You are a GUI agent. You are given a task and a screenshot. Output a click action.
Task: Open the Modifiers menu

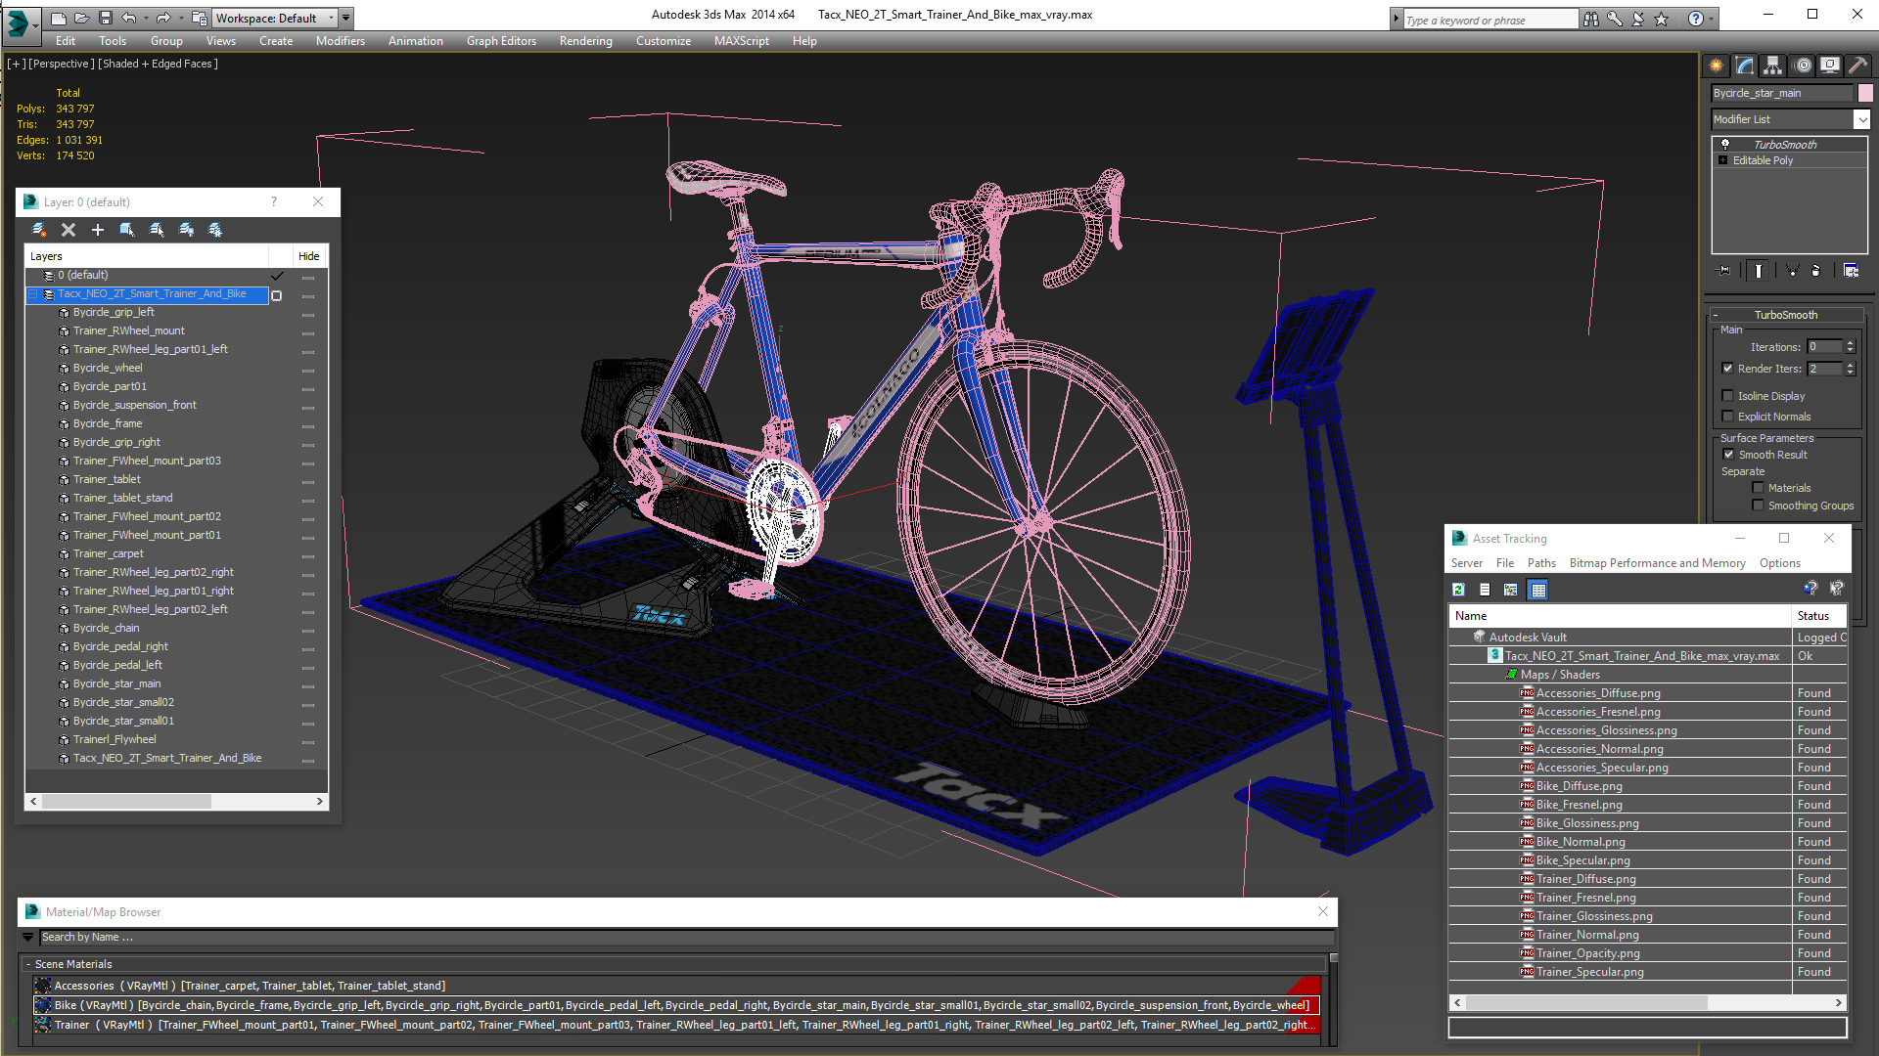pos(340,41)
